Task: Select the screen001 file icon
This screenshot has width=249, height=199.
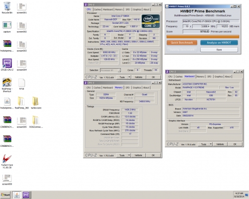Action: 21,6
